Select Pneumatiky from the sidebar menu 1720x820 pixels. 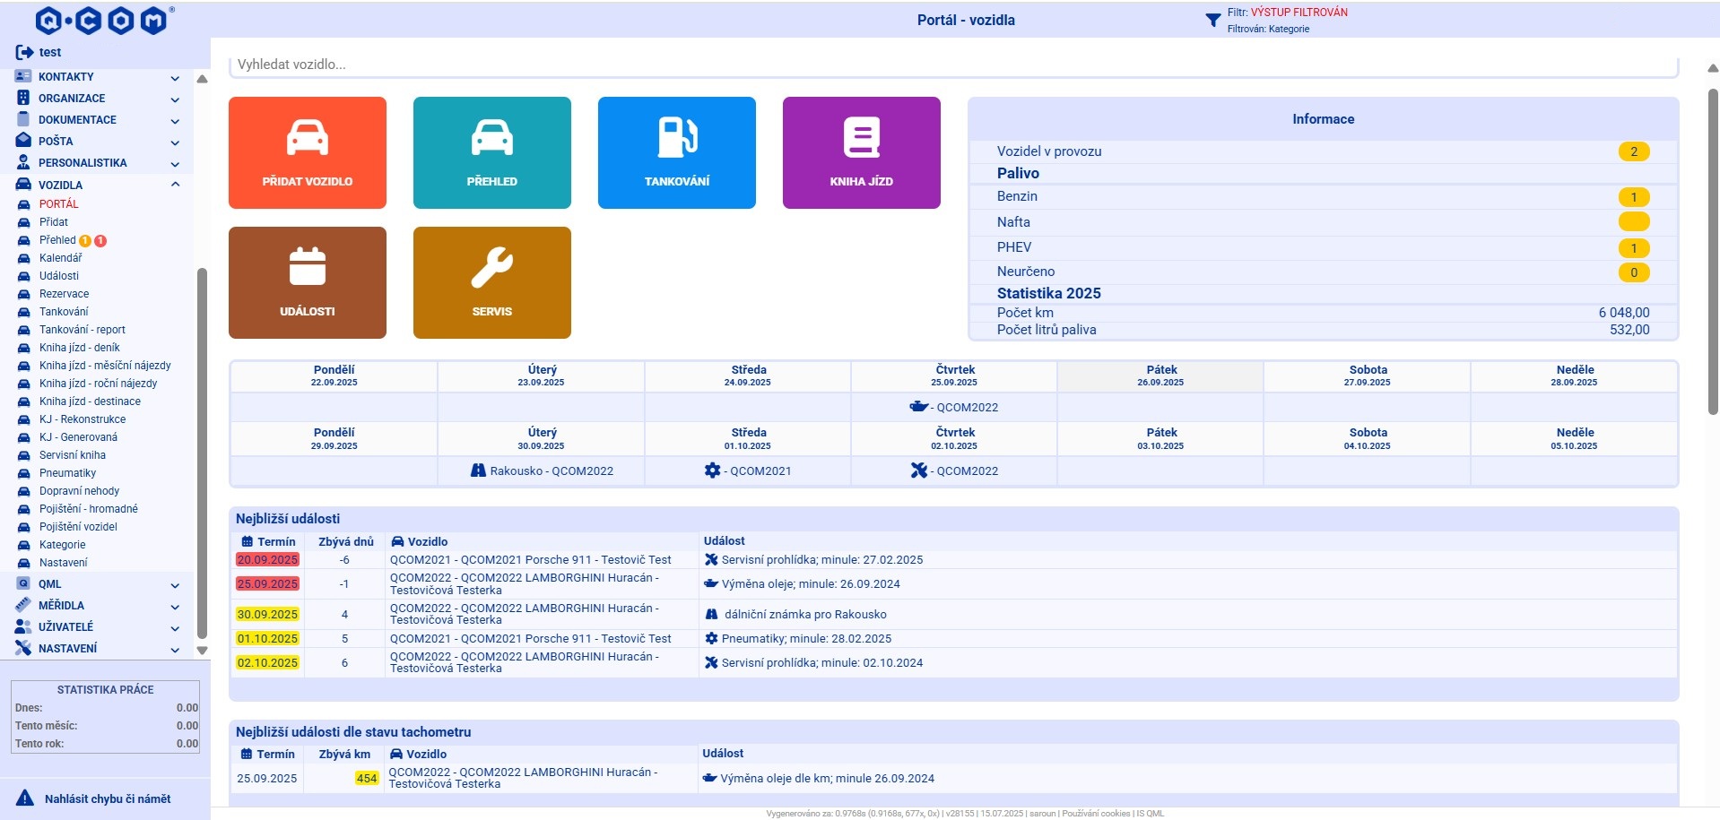[x=67, y=473]
